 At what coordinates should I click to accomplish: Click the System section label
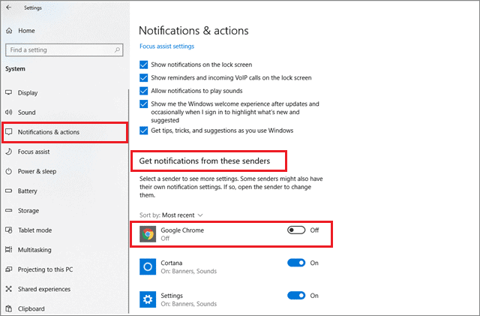15,69
